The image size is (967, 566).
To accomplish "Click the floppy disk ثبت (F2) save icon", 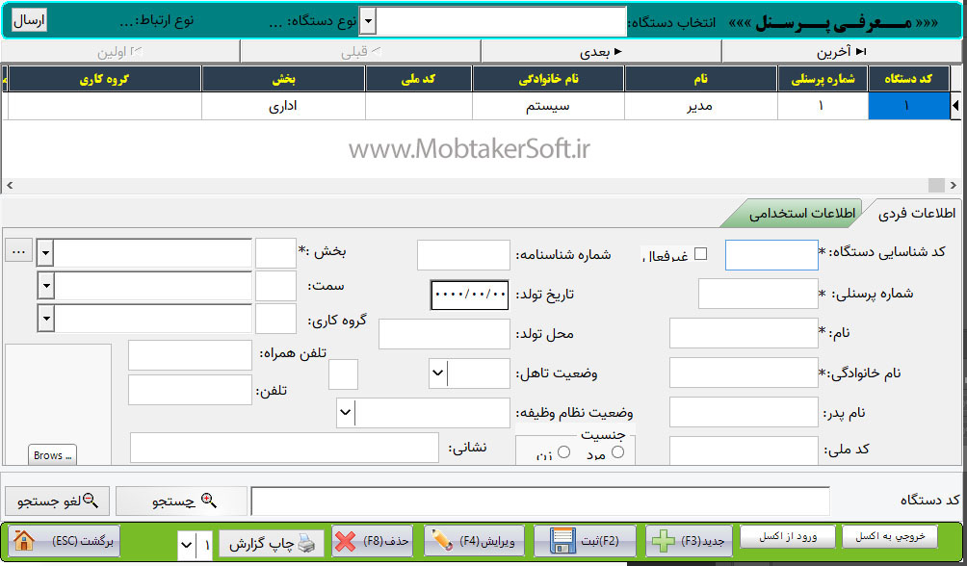I will click(x=562, y=541).
